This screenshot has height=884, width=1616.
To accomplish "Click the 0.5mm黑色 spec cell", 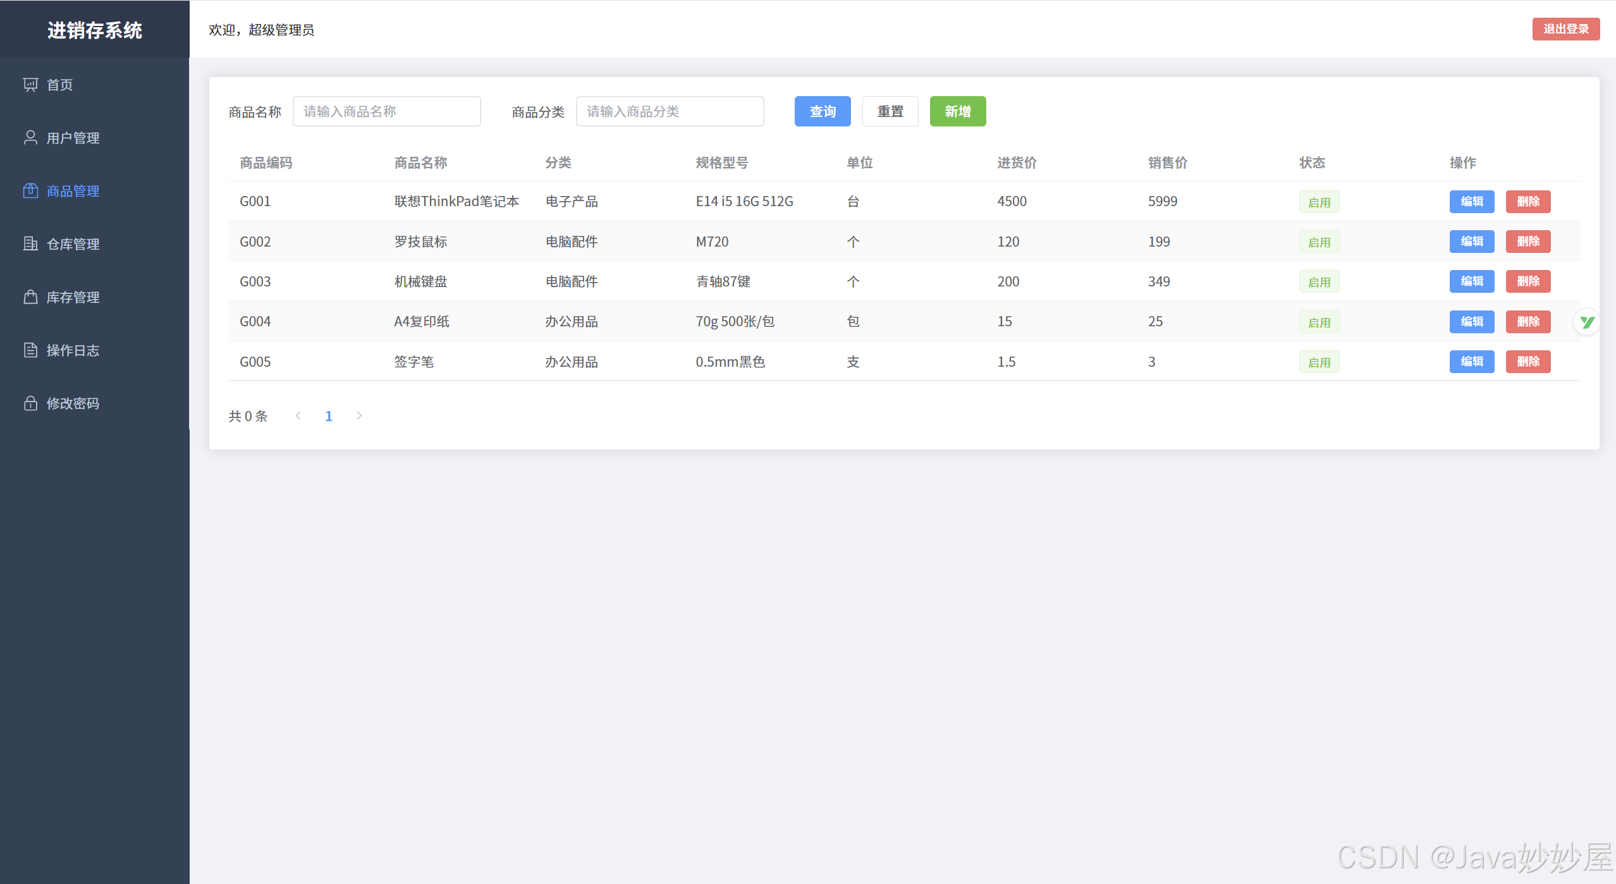I will (730, 362).
